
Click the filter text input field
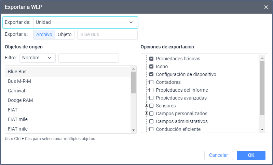coord(88,58)
